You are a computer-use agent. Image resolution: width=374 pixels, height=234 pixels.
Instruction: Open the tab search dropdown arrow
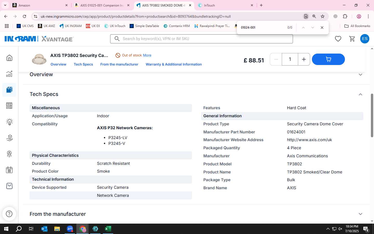[x=5, y=5]
